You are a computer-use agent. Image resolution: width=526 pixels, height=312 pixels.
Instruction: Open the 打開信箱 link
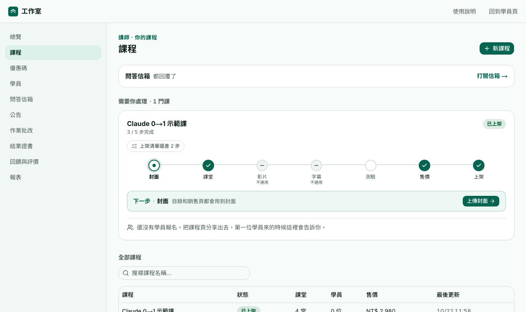point(492,76)
